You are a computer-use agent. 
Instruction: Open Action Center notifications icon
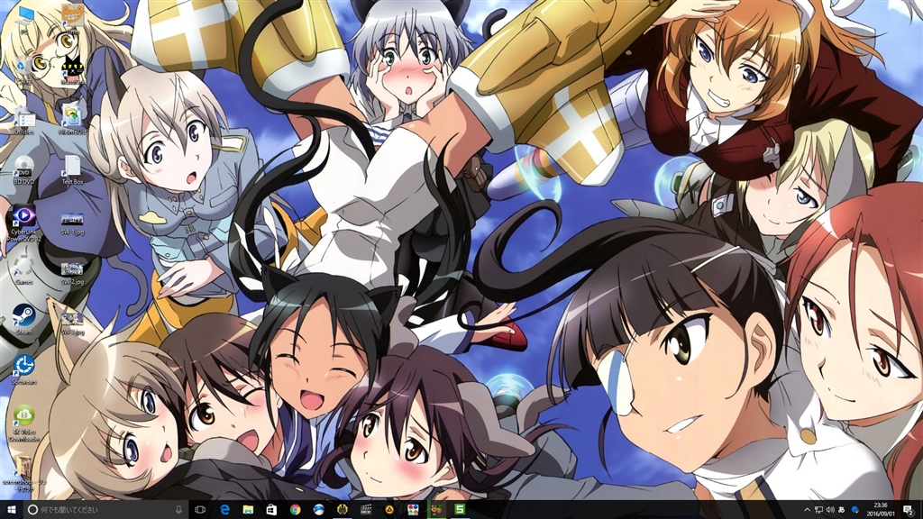coord(909,510)
